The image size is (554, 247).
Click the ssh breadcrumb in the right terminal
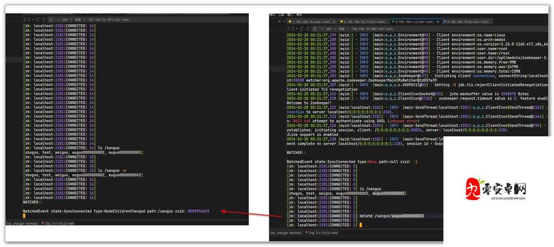(x=329, y=29)
